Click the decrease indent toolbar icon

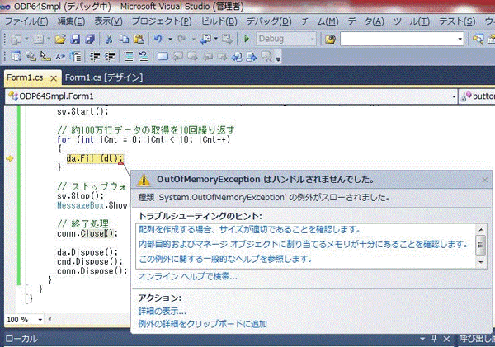pos(95,57)
